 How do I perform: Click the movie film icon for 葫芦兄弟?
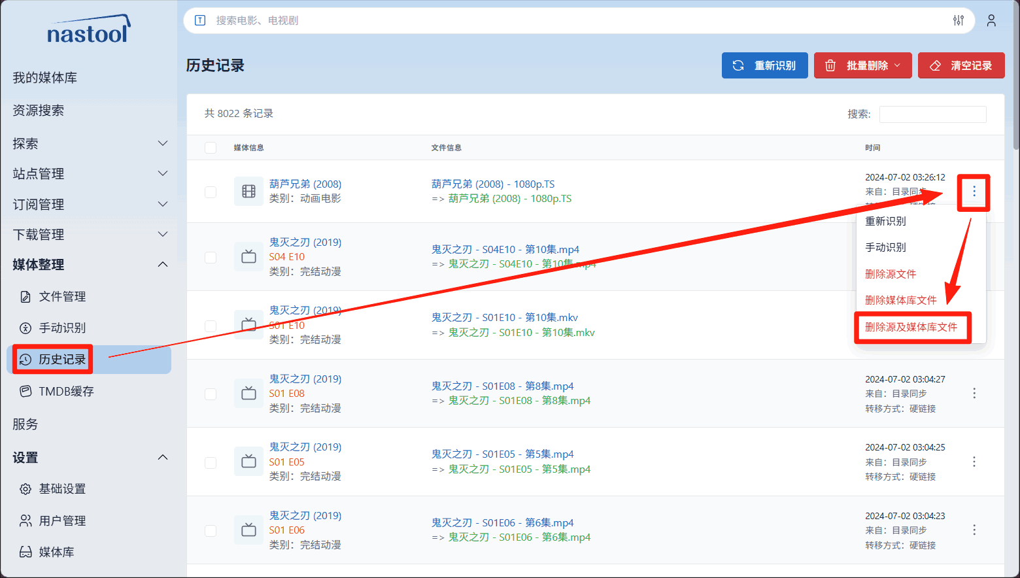[248, 192]
